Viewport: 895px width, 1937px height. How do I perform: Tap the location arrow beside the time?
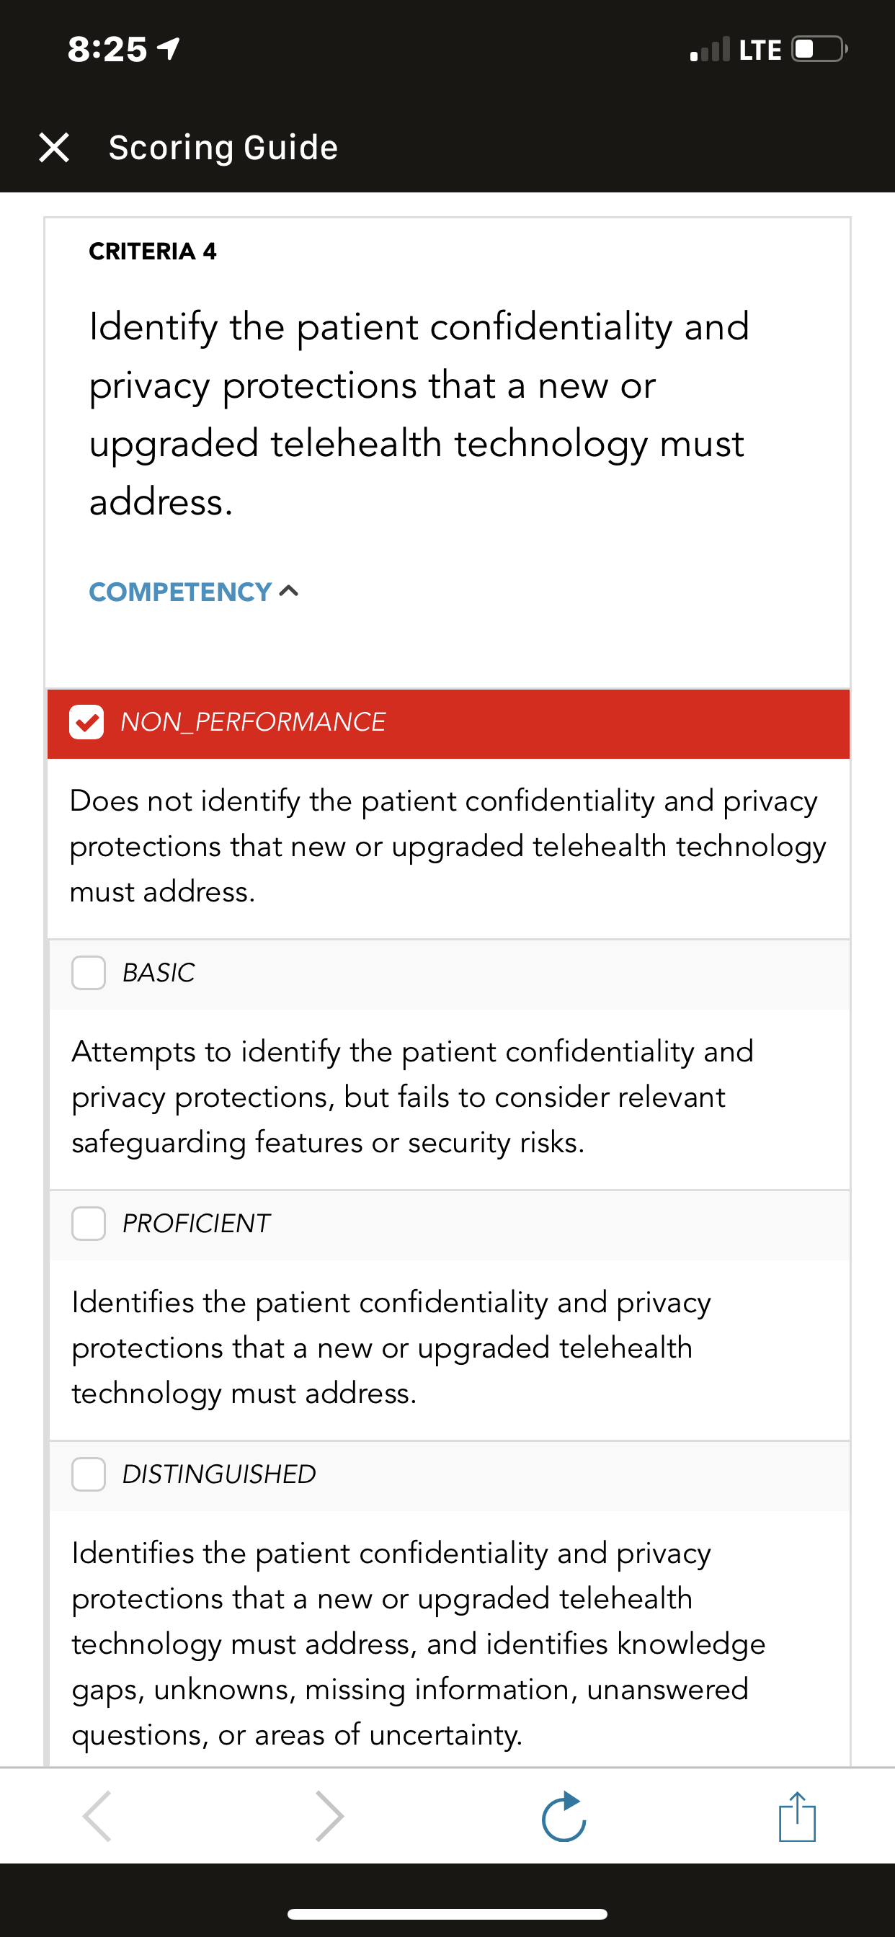coord(169,49)
